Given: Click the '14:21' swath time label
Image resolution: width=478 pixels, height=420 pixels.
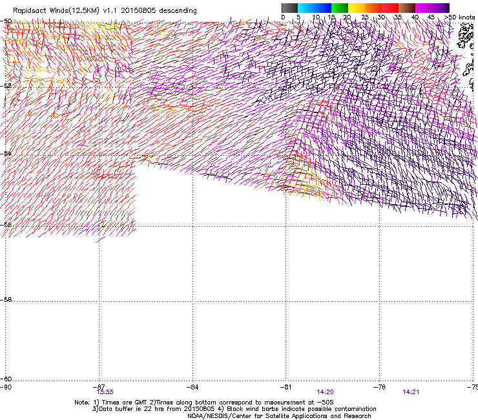Looking at the screenshot, I should coord(411,392).
